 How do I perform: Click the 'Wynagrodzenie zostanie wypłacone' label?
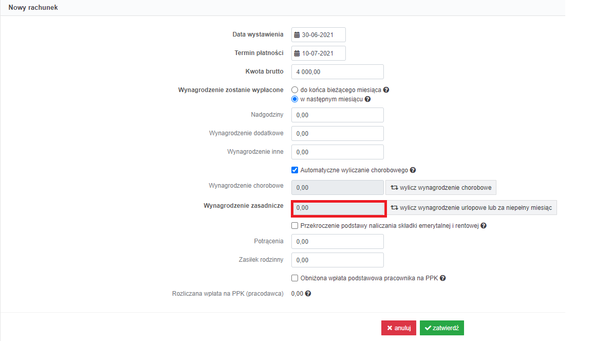point(231,90)
